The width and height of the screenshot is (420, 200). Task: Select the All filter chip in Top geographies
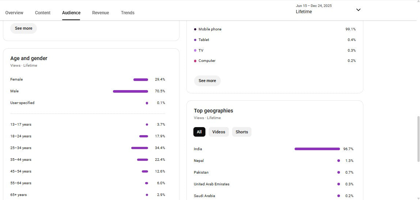point(199,132)
